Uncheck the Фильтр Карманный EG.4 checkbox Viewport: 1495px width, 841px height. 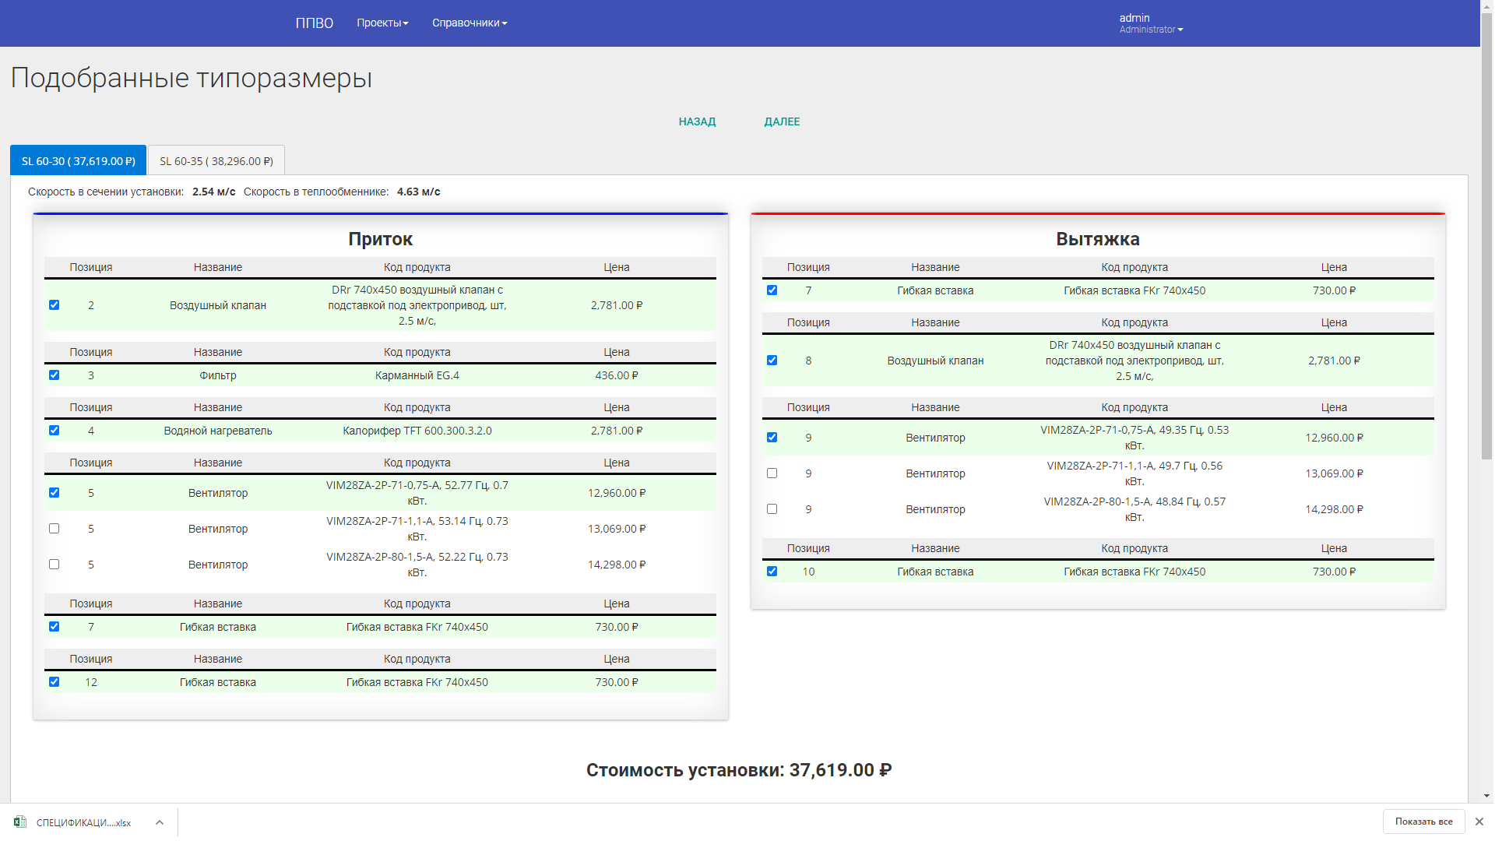(54, 375)
